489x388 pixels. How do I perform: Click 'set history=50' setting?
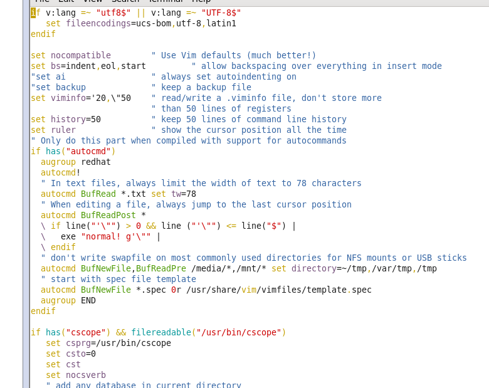(65, 120)
